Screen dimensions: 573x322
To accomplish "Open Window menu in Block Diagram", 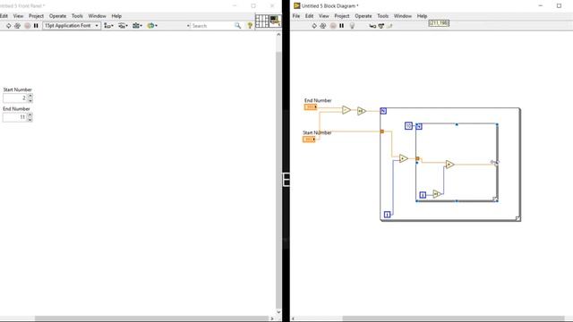I will [x=403, y=16].
